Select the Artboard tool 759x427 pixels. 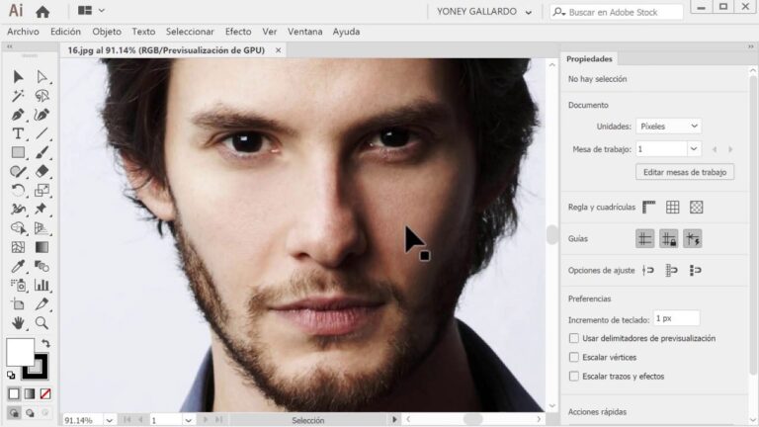(x=18, y=304)
